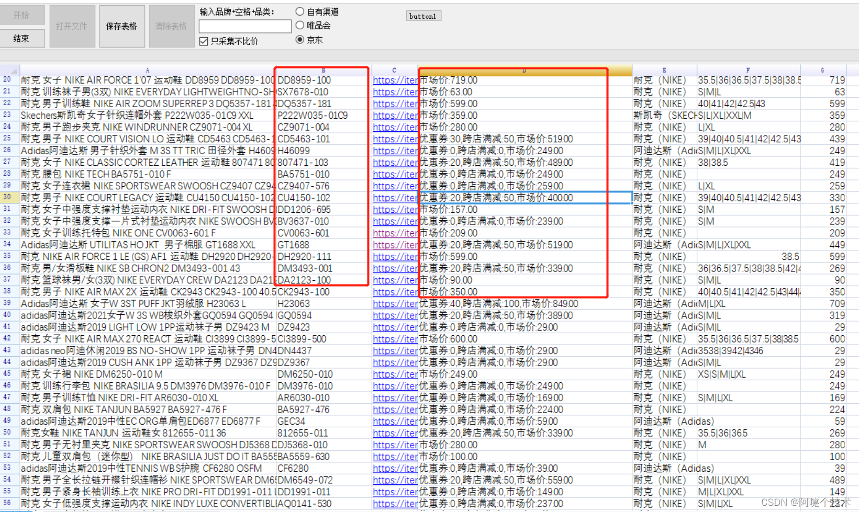Select the 自有渠道 radio option
The width and height of the screenshot is (859, 512).
[x=317, y=12]
